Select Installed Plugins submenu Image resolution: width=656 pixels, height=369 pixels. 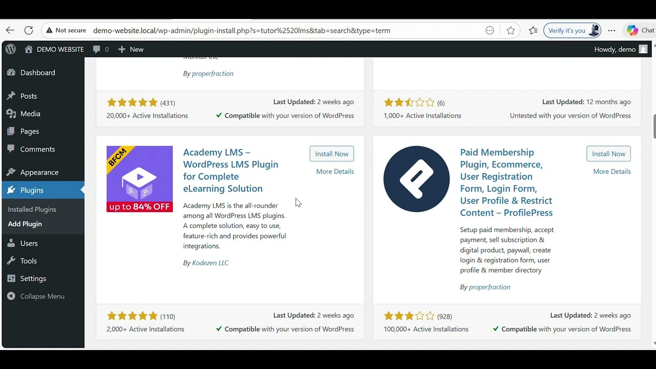(32, 209)
